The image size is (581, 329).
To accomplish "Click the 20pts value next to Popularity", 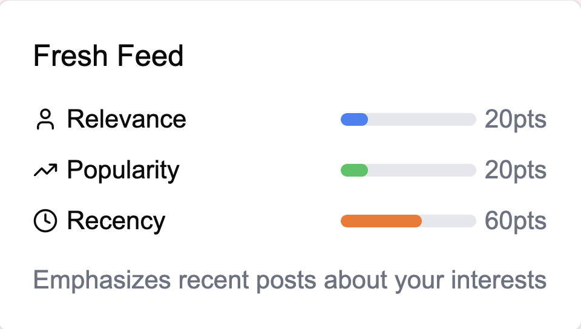I will coord(515,171).
